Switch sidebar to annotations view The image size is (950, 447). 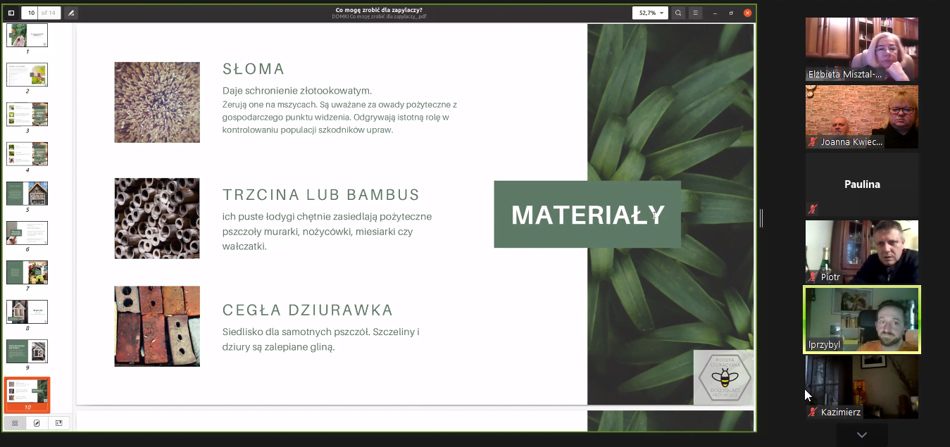[37, 423]
